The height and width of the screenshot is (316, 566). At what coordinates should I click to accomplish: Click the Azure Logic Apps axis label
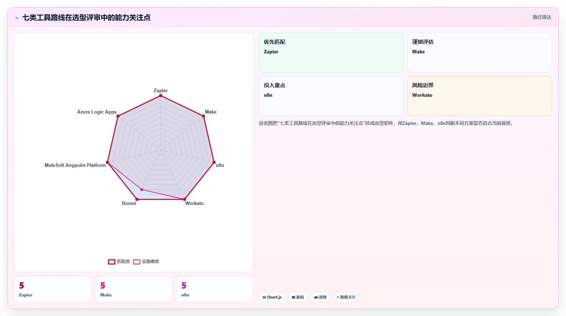(97, 112)
